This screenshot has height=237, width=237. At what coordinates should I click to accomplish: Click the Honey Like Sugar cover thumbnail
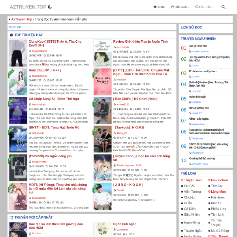[x=102, y=82]
